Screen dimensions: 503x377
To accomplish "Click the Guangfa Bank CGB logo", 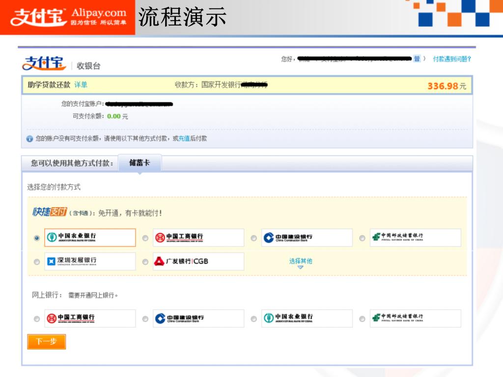I will pyautogui.click(x=198, y=261).
